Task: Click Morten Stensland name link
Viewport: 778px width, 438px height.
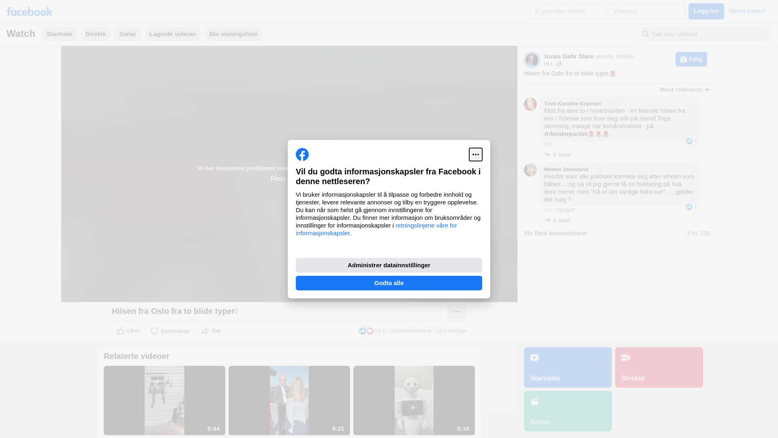Action: [566, 170]
